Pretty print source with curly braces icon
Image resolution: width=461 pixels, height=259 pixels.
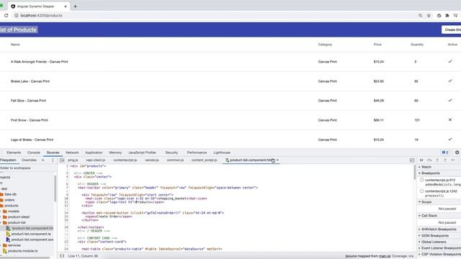pyautogui.click(x=62, y=256)
